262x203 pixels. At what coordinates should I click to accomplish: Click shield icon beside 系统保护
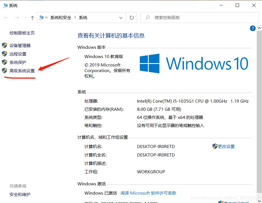tap(4, 62)
